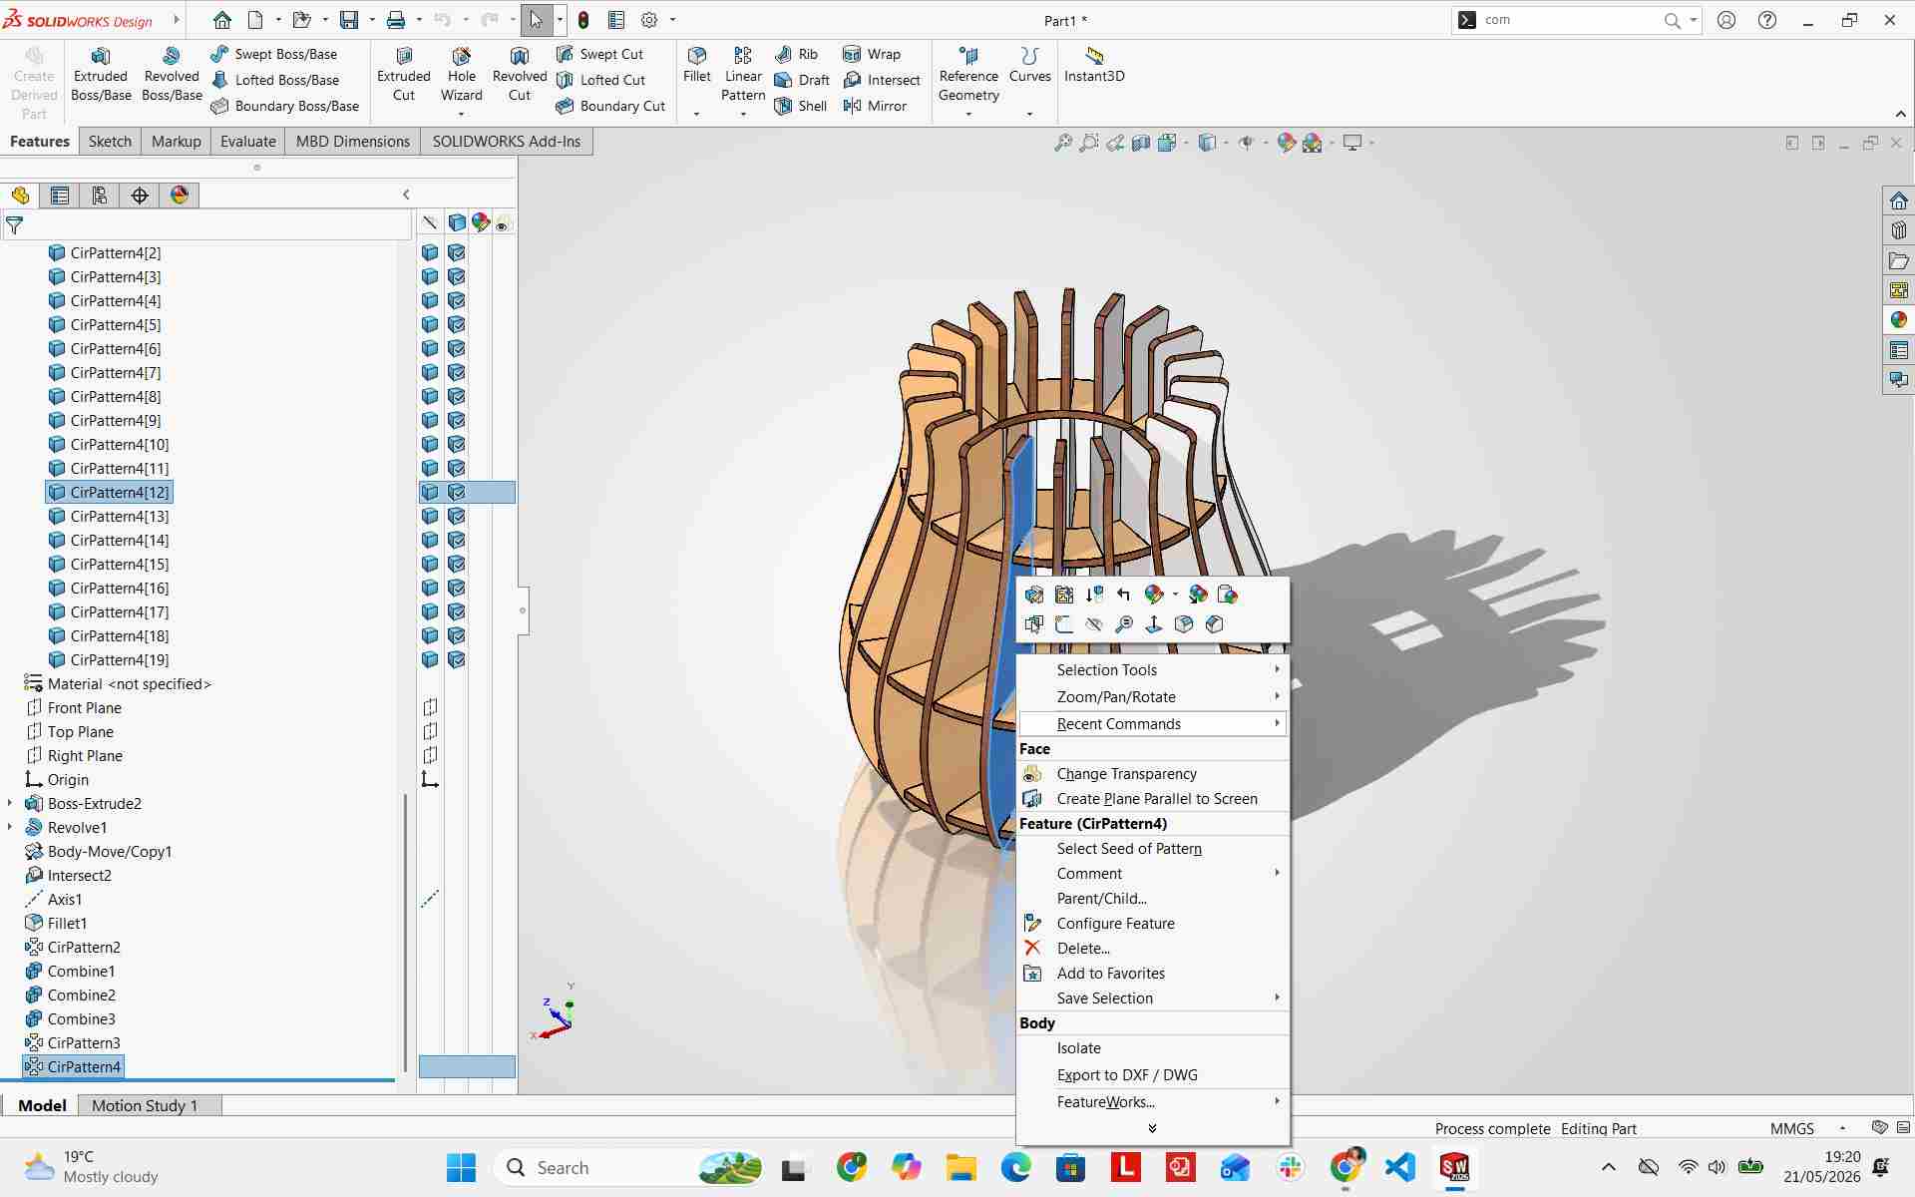1915x1197 pixels.
Task: Toggle visibility icon for Right Plane
Action: point(430,755)
